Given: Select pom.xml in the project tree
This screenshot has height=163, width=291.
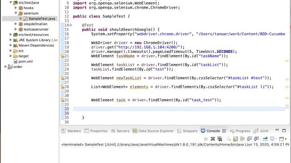Looking at the screenshot, I should coord(25,62).
